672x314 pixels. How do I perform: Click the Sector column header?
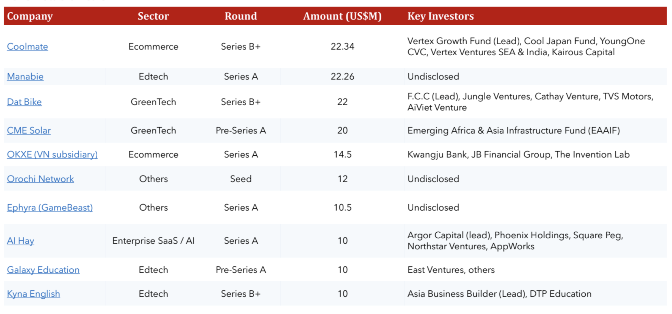(x=153, y=16)
